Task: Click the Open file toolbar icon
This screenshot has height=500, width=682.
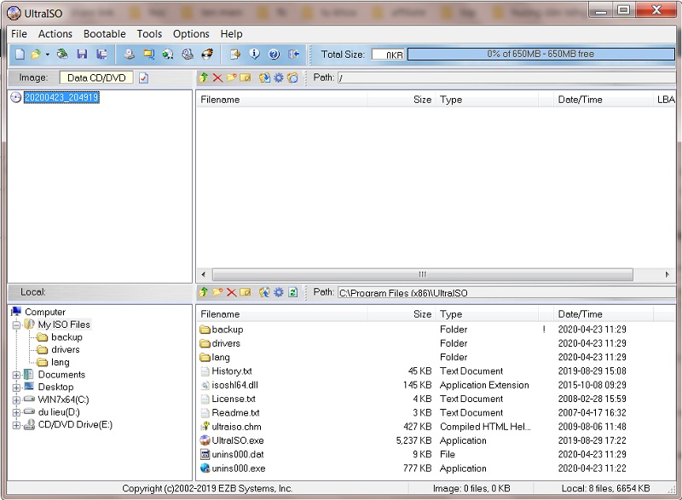Action: [36, 54]
